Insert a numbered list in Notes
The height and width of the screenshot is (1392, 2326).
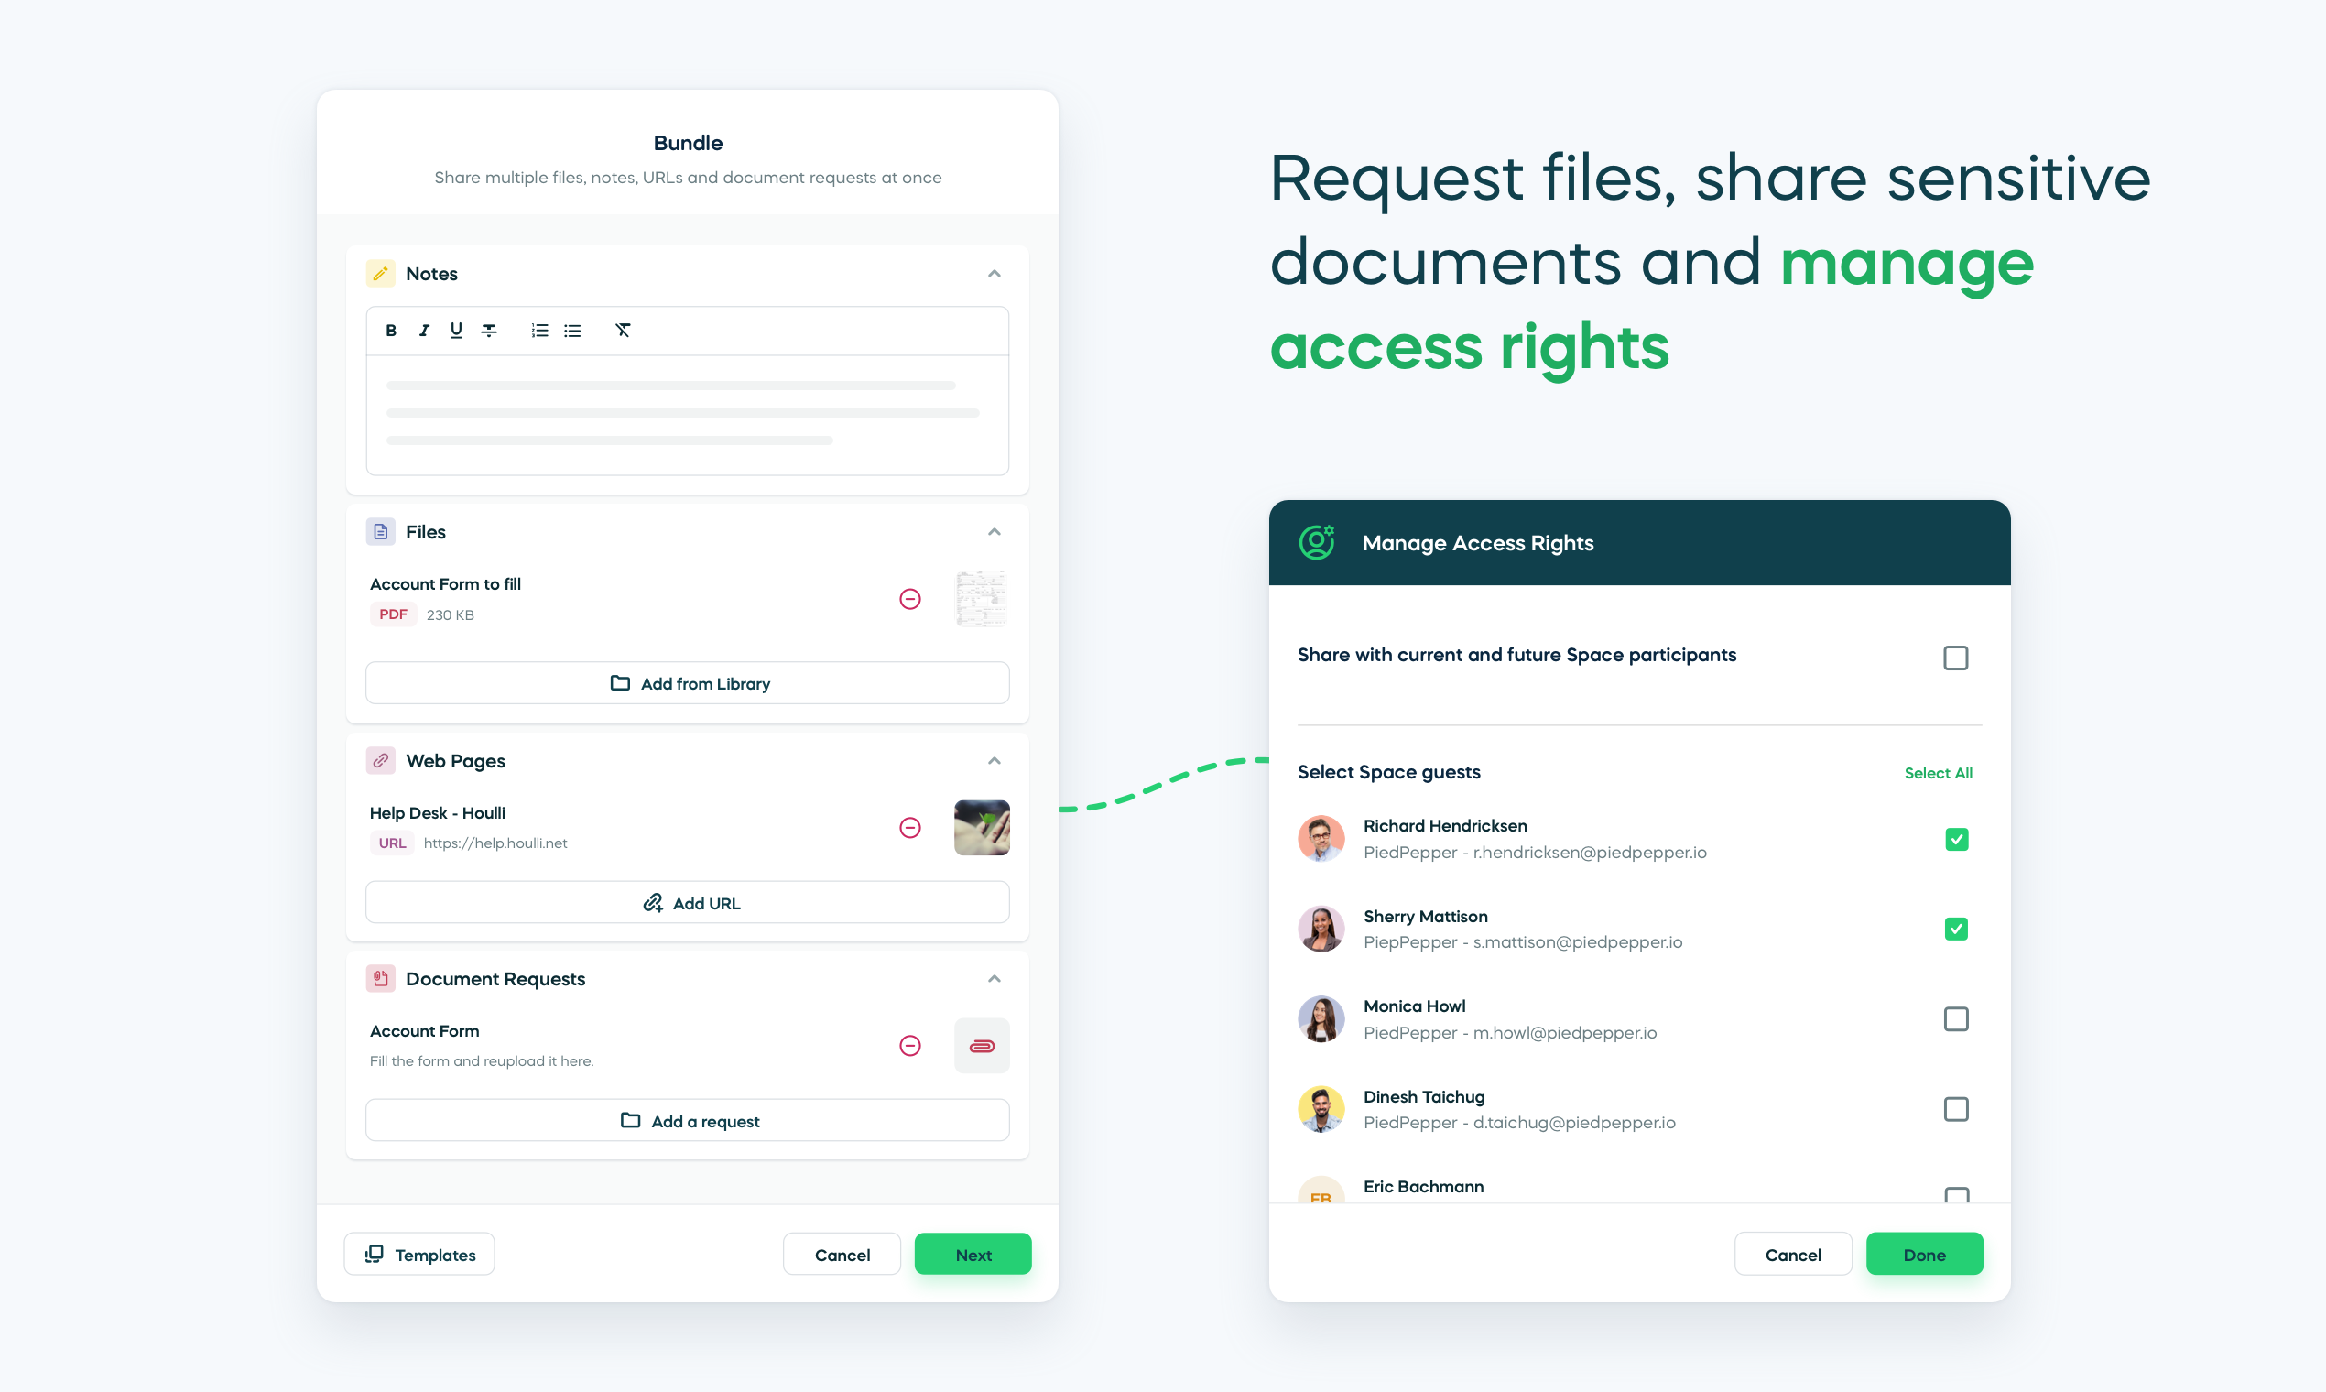pyautogui.click(x=539, y=331)
